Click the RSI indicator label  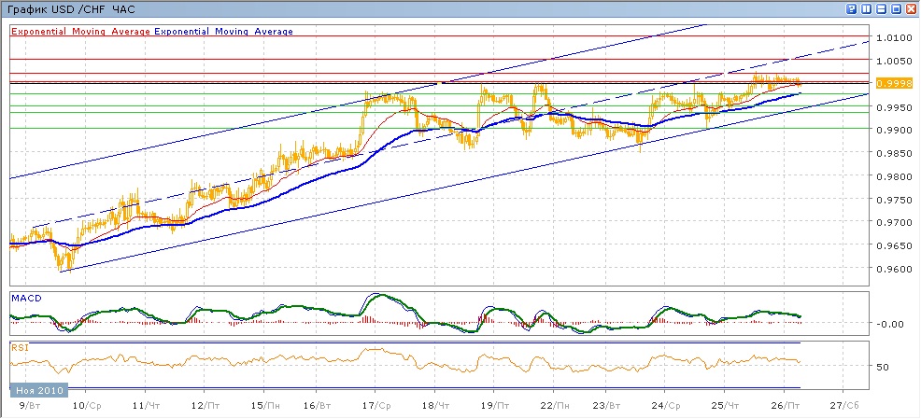point(19,347)
